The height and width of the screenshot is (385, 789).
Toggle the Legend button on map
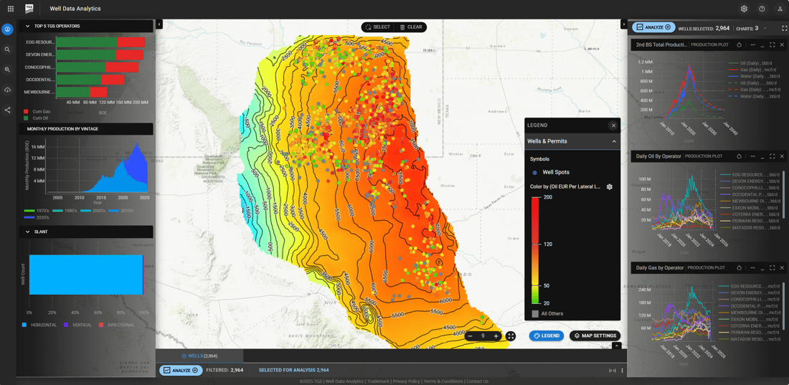tap(547, 336)
